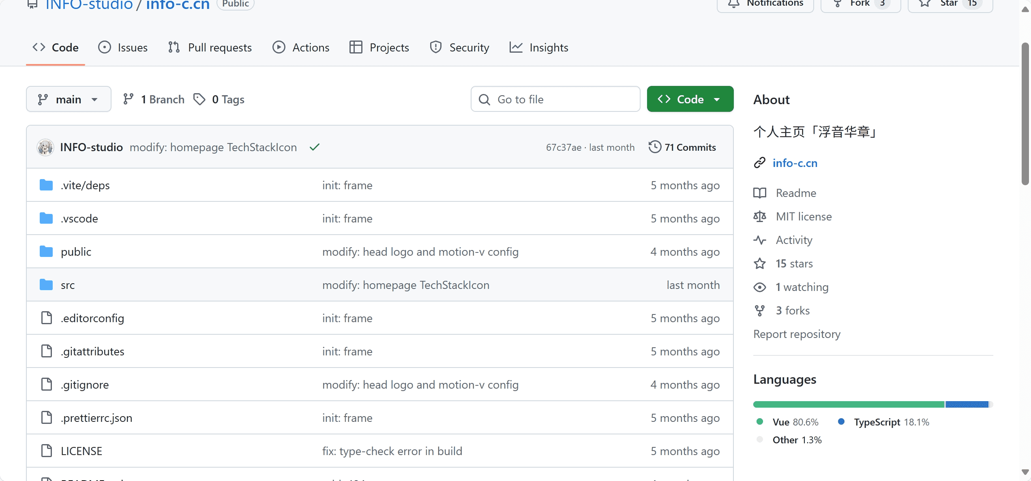
Task: Open the .gitattributes file
Action: tap(92, 351)
